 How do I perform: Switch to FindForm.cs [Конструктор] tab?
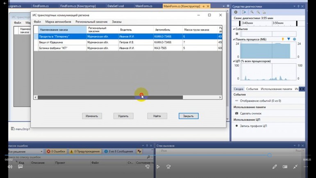(78, 6)
